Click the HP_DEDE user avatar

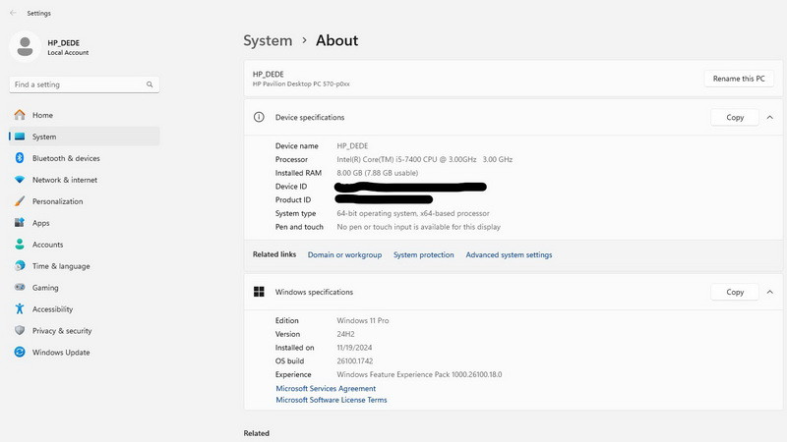[25, 47]
